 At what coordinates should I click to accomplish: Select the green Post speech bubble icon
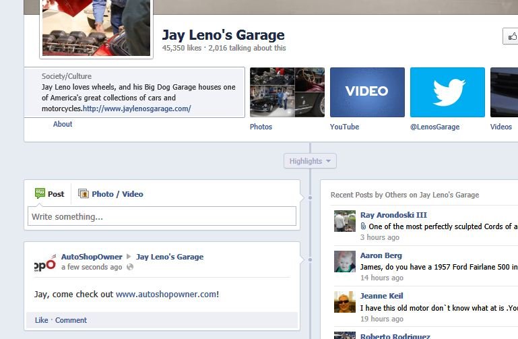pos(40,193)
